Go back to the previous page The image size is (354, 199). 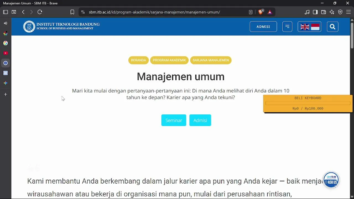[23, 12]
